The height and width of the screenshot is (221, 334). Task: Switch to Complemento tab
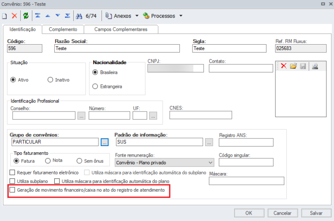(63, 29)
